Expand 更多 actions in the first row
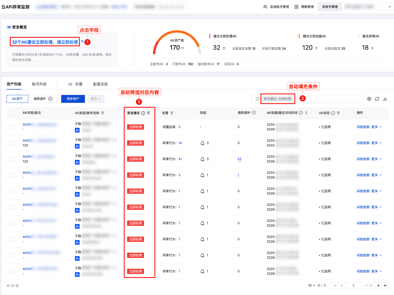Screen dimensions: 394x295 tap(376, 127)
